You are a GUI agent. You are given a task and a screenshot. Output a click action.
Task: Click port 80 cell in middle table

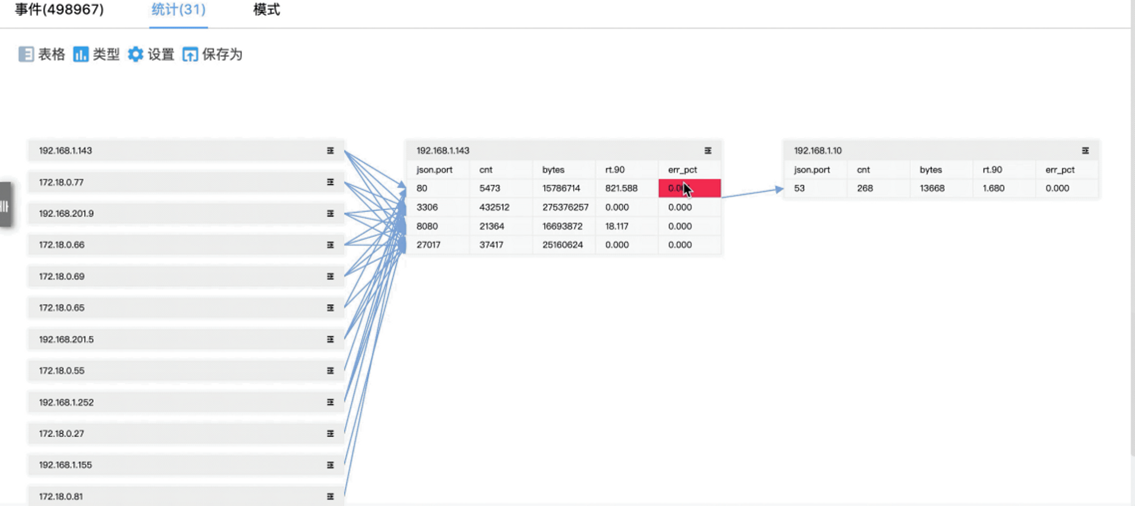(438, 188)
